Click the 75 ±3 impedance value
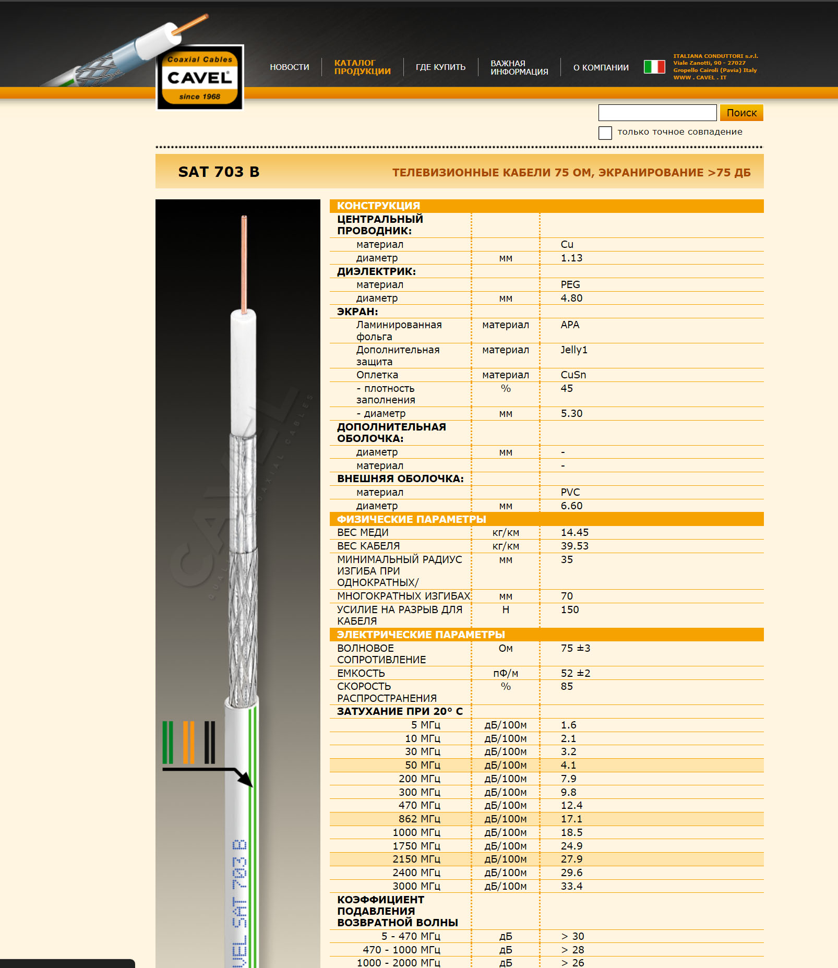Image resolution: width=838 pixels, height=968 pixels. [x=576, y=648]
